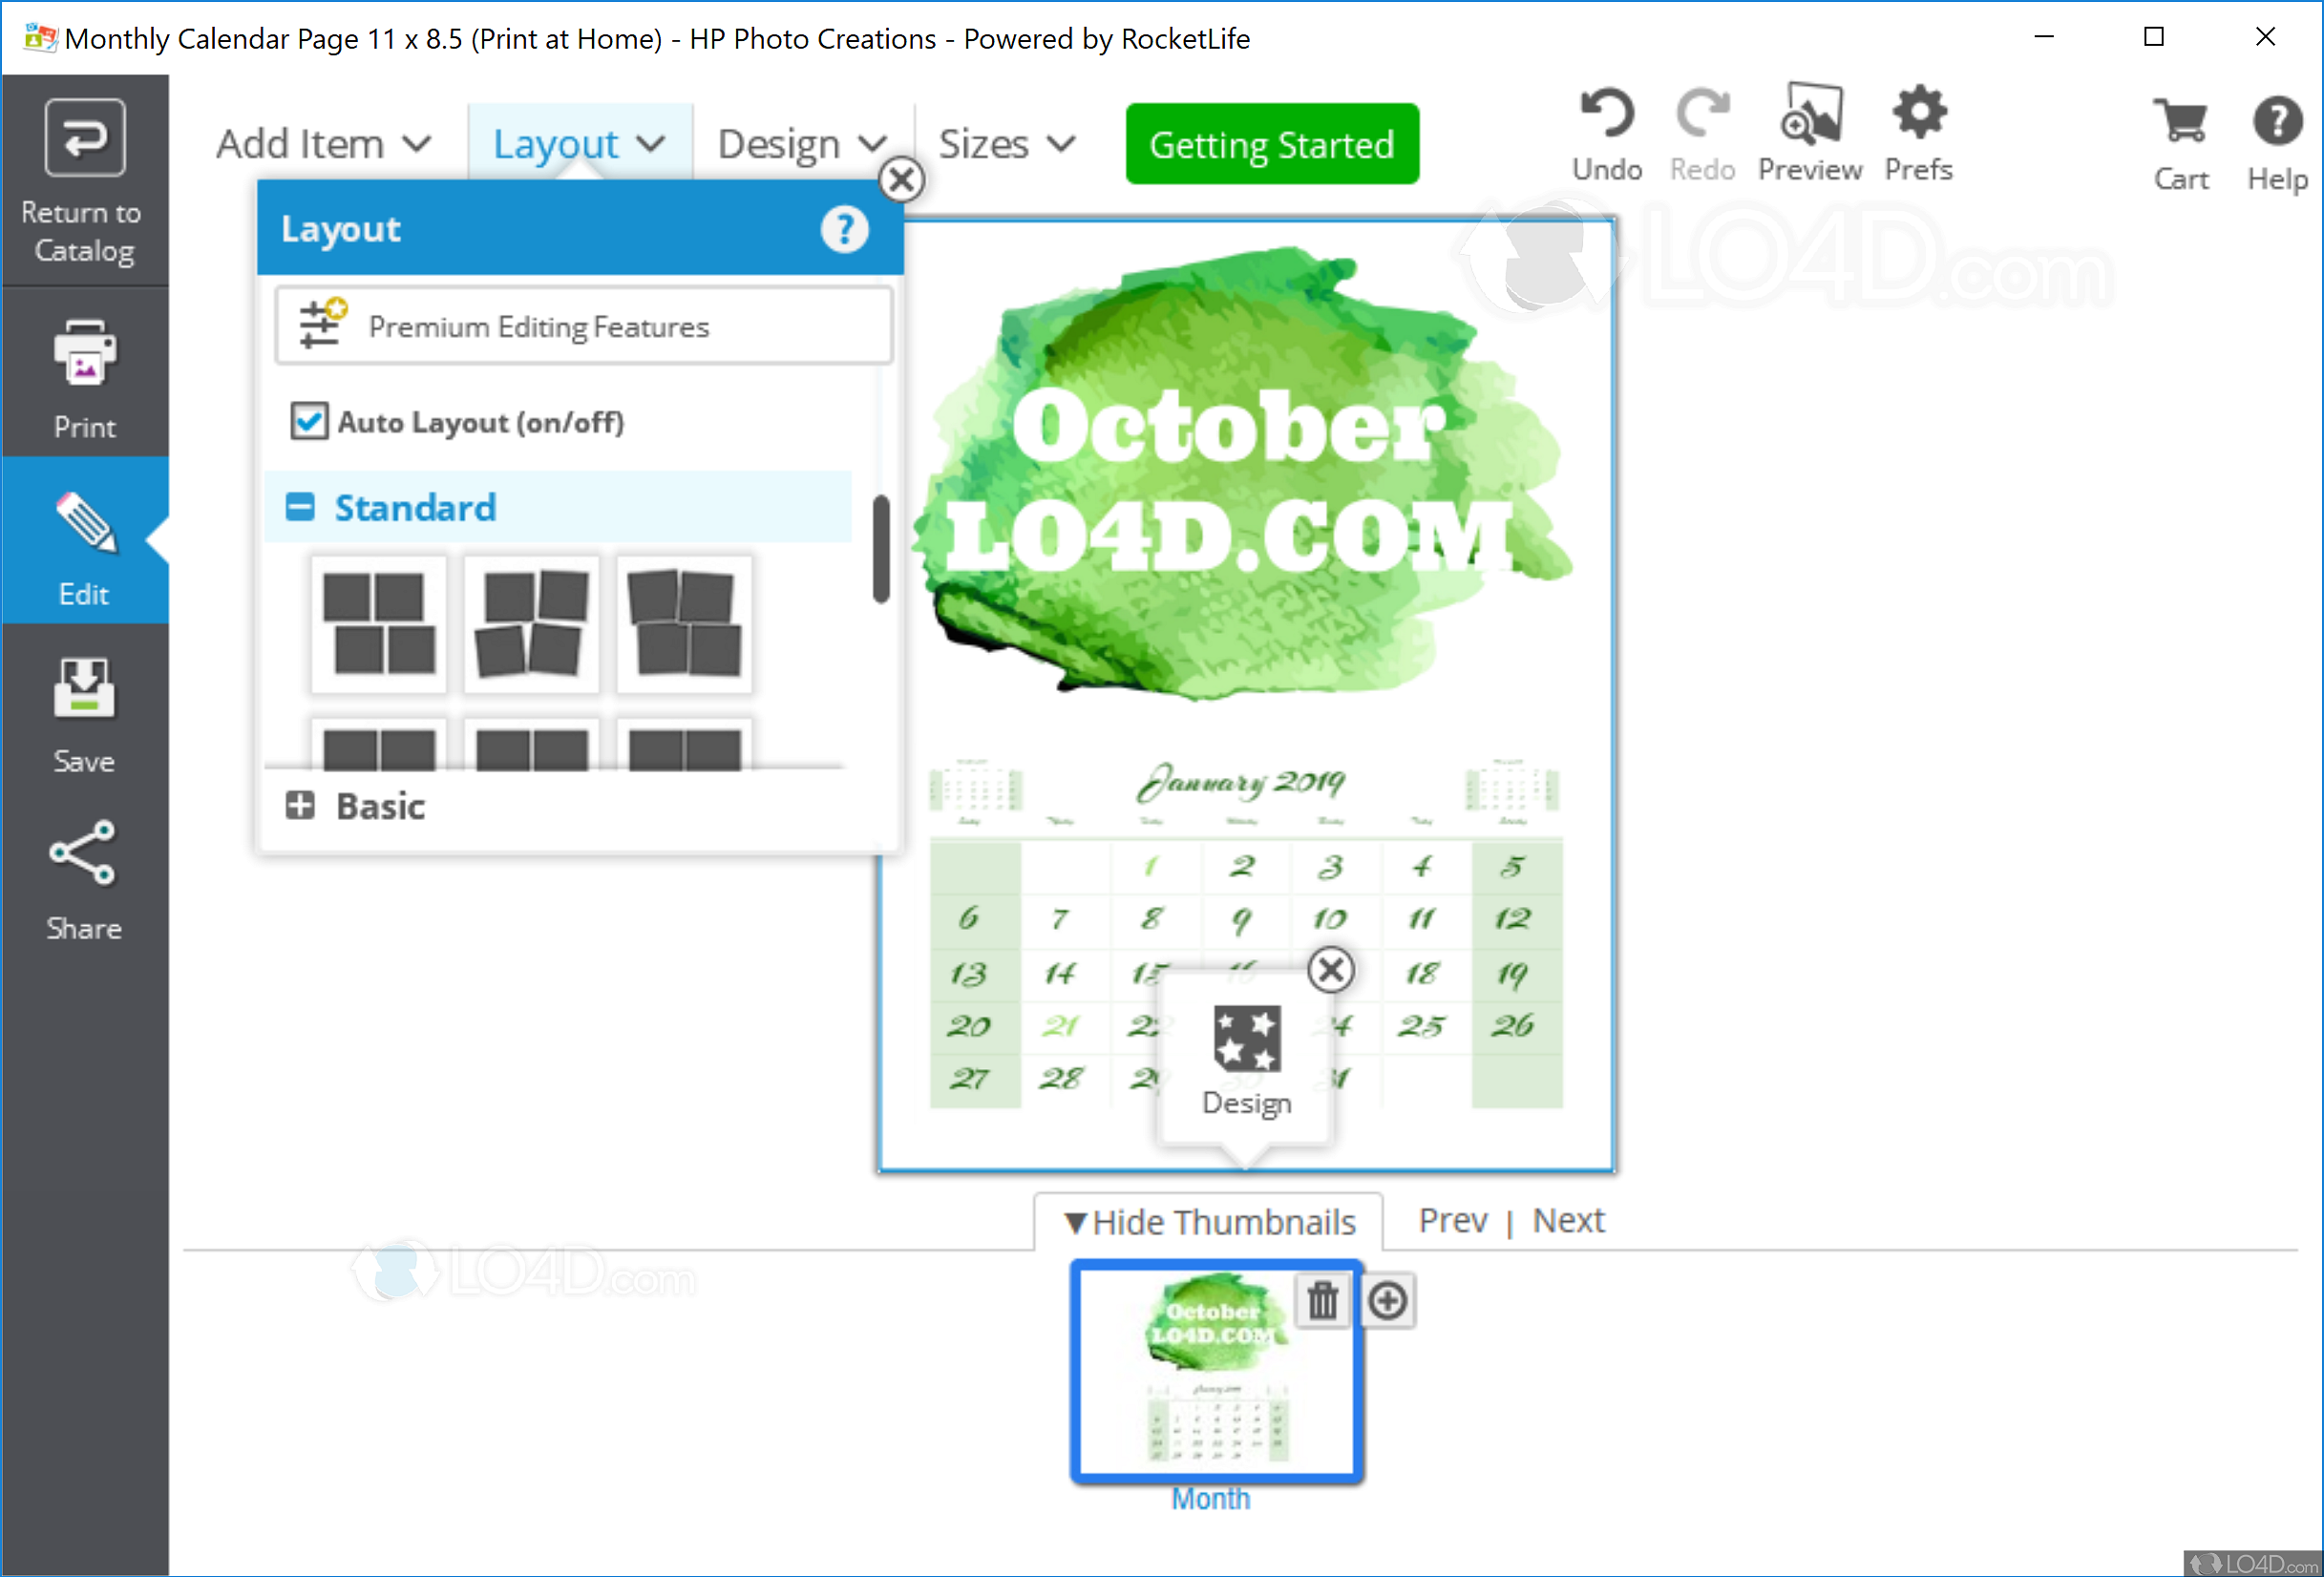Toggle Auto Layout checkbox
Viewport: 2324px width, 1577px height.
(x=309, y=421)
